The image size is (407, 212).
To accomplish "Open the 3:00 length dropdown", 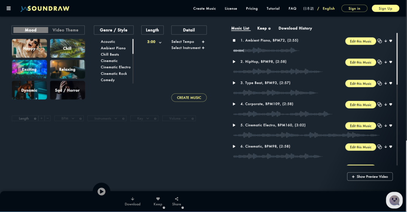I will coord(154,42).
